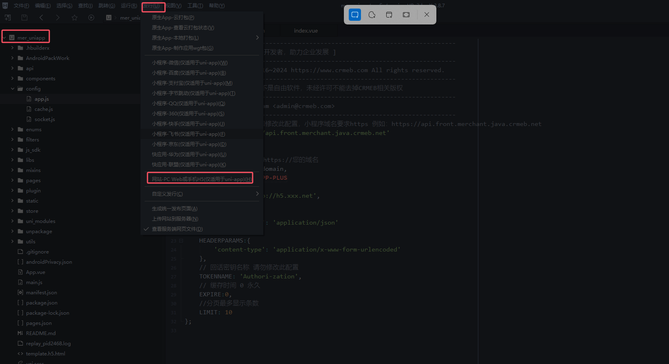Open the 发行(U) menu
Image resolution: width=669 pixels, height=364 pixels.
click(x=152, y=6)
